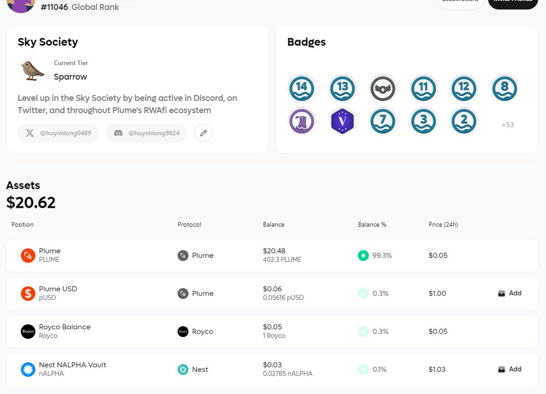This screenshot has width=546, height=394.
Task: Click the Balance column header
Action: (273, 224)
